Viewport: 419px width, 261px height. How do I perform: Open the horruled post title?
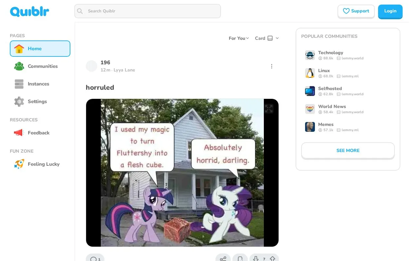coord(100,87)
